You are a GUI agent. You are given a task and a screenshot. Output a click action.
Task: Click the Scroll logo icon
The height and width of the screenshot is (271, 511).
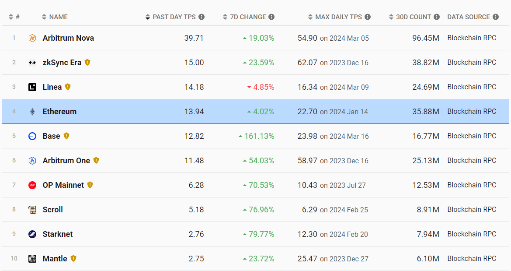point(32,210)
